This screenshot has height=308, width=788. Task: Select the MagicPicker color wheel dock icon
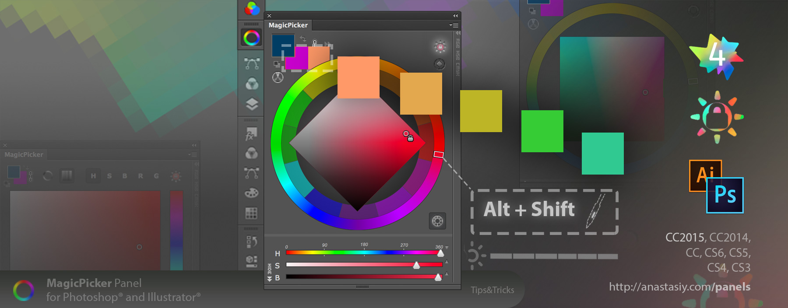(x=252, y=38)
